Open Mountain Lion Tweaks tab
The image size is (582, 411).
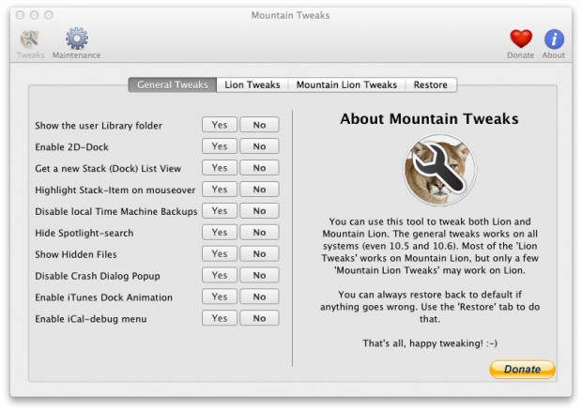[x=346, y=85]
